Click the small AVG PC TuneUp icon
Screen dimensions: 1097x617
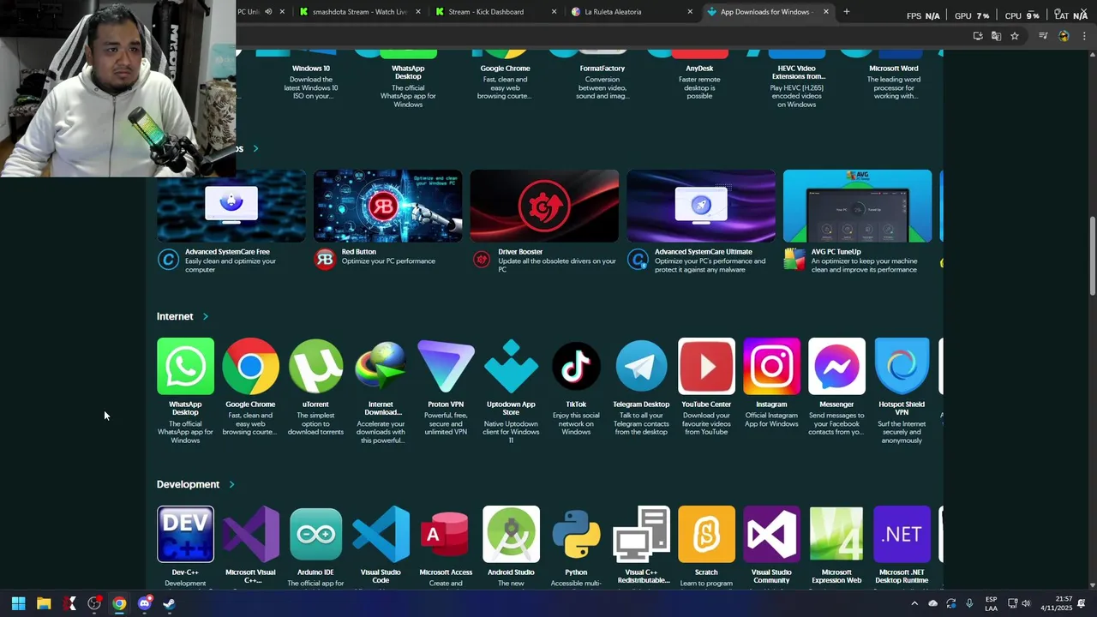794,259
